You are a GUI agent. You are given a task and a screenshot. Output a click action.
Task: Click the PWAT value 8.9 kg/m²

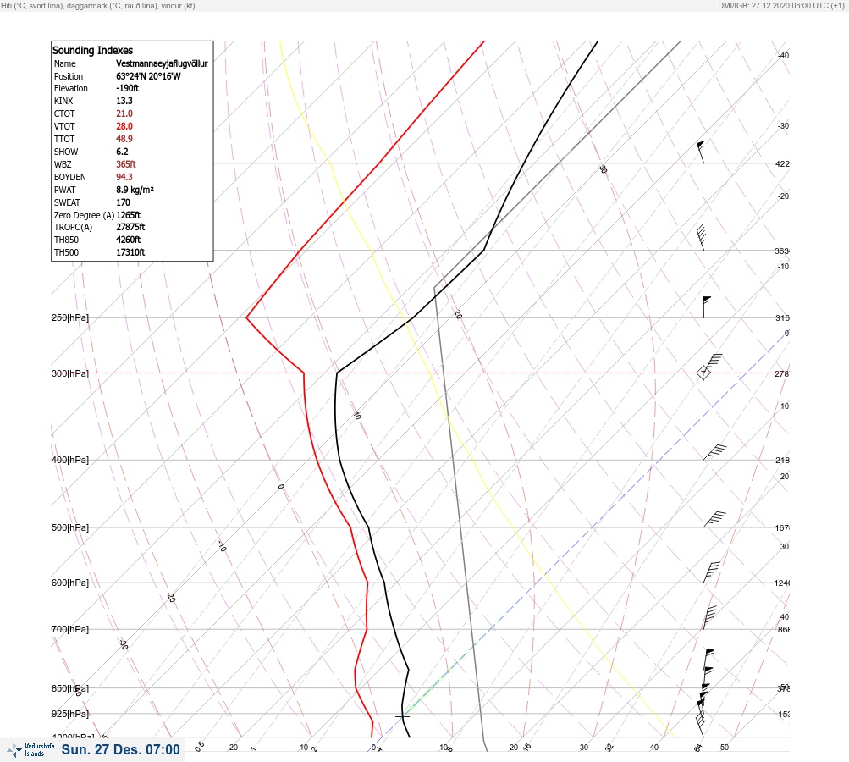135,190
